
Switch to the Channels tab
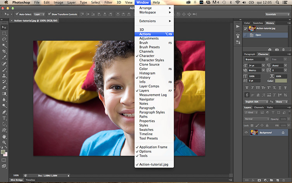tap(259, 108)
